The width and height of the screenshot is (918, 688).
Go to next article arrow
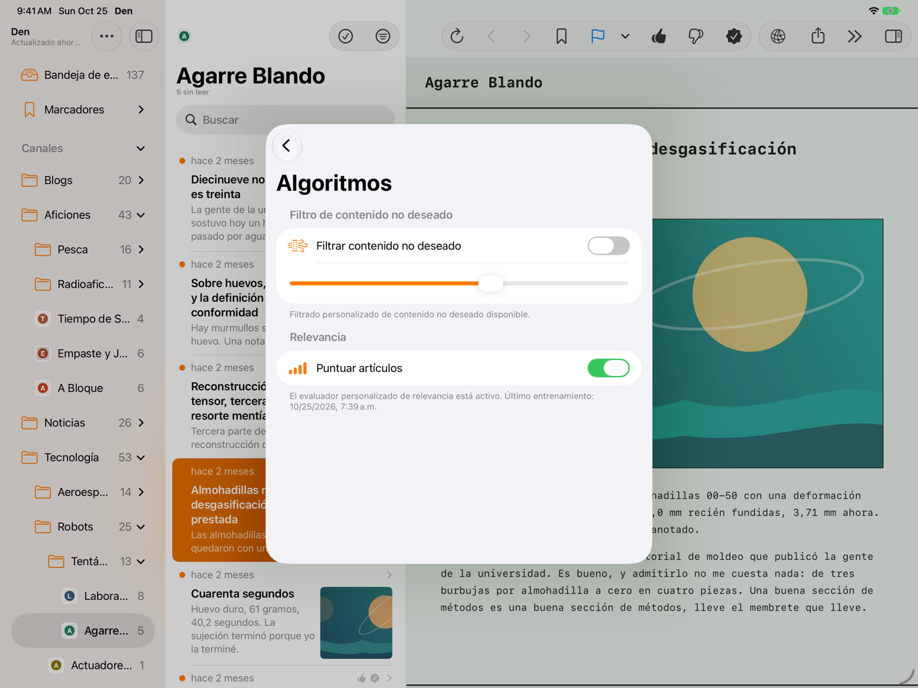[527, 37]
